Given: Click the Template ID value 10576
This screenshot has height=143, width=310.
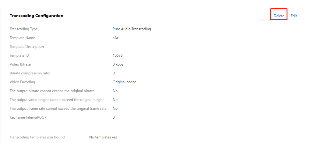Looking at the screenshot, I should [x=118, y=55].
